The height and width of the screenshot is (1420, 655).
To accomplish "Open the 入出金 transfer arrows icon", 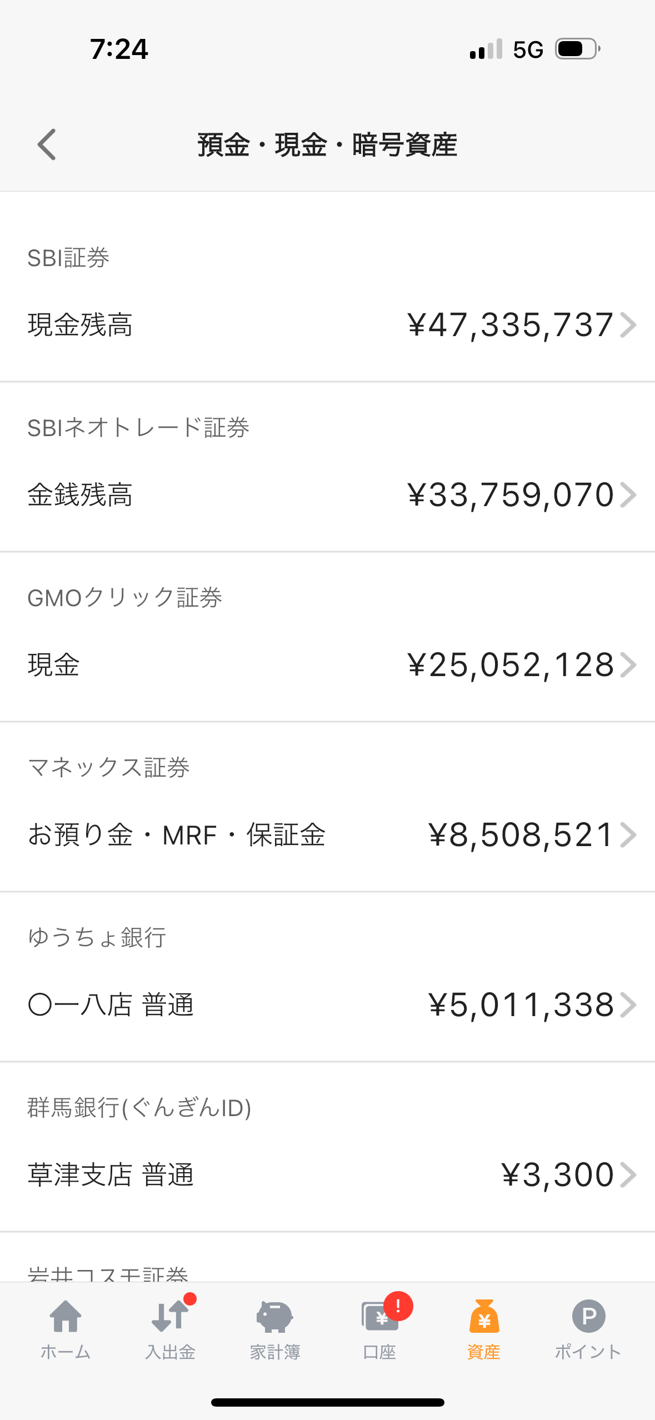I will tap(169, 1316).
